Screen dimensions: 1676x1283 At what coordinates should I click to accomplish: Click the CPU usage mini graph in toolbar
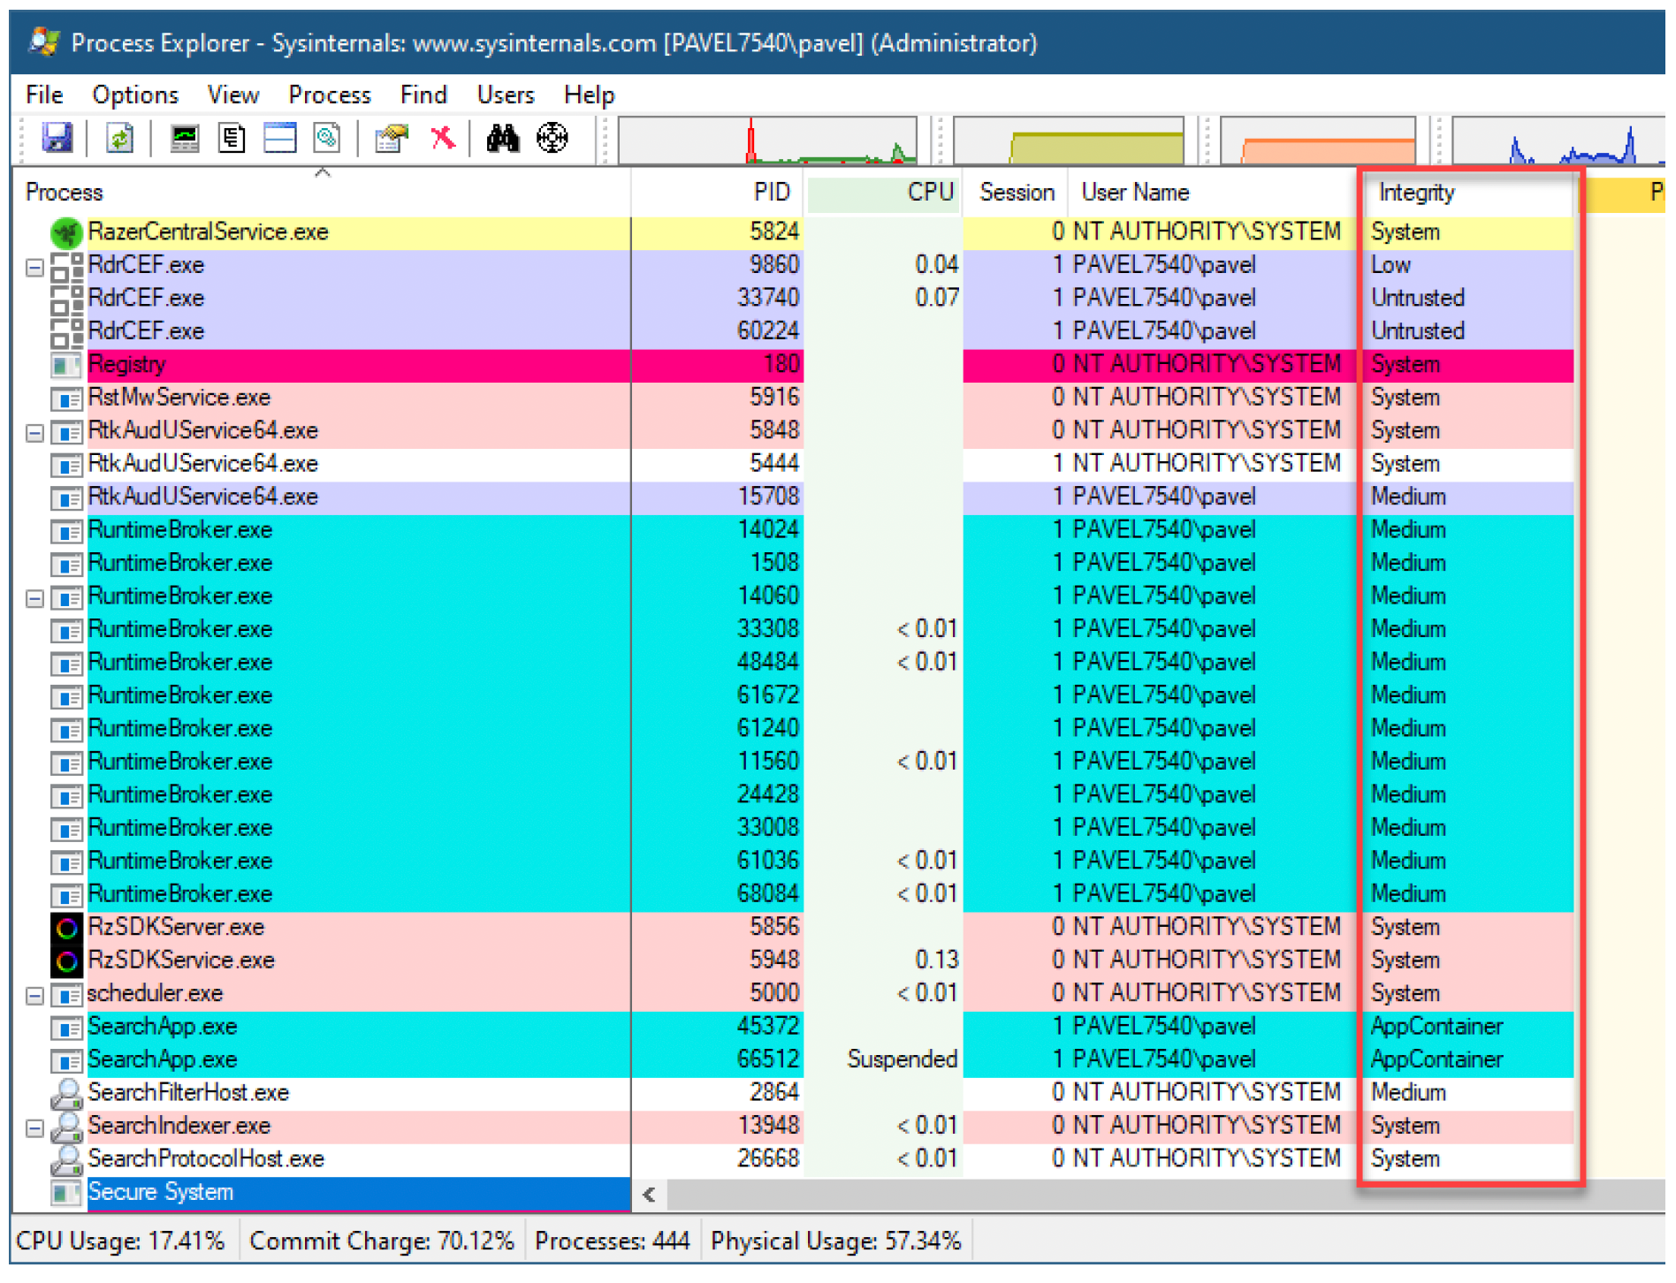pos(767,140)
